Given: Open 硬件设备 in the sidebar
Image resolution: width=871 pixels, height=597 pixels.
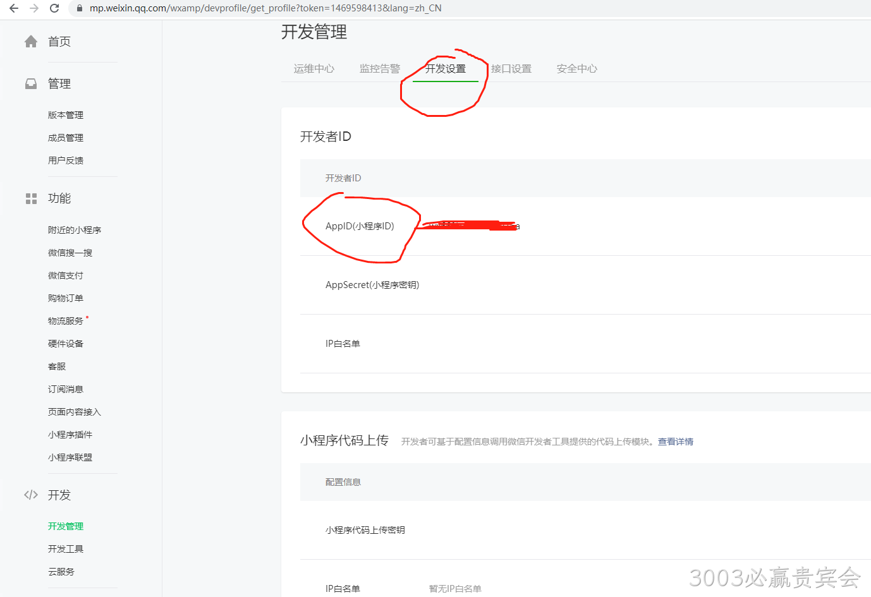Looking at the screenshot, I should click(66, 344).
